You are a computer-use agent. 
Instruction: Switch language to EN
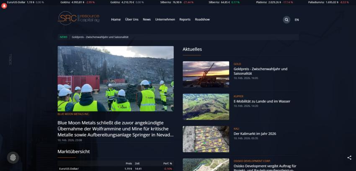(x=297, y=20)
